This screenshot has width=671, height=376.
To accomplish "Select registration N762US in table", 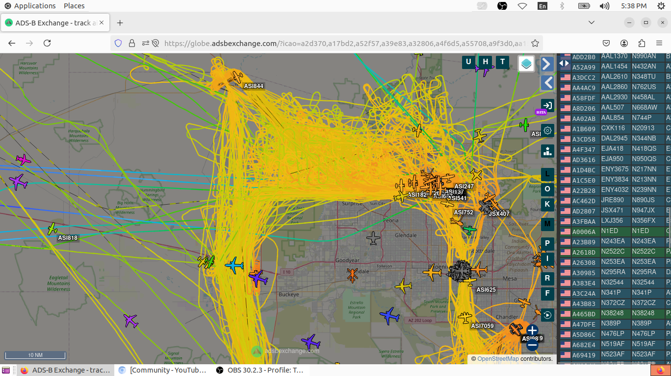I will coord(644,87).
